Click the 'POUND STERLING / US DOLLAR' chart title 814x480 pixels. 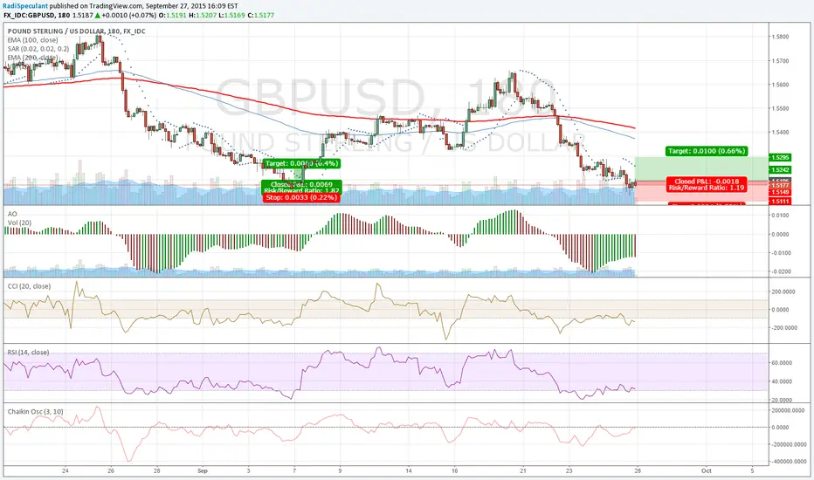point(56,31)
